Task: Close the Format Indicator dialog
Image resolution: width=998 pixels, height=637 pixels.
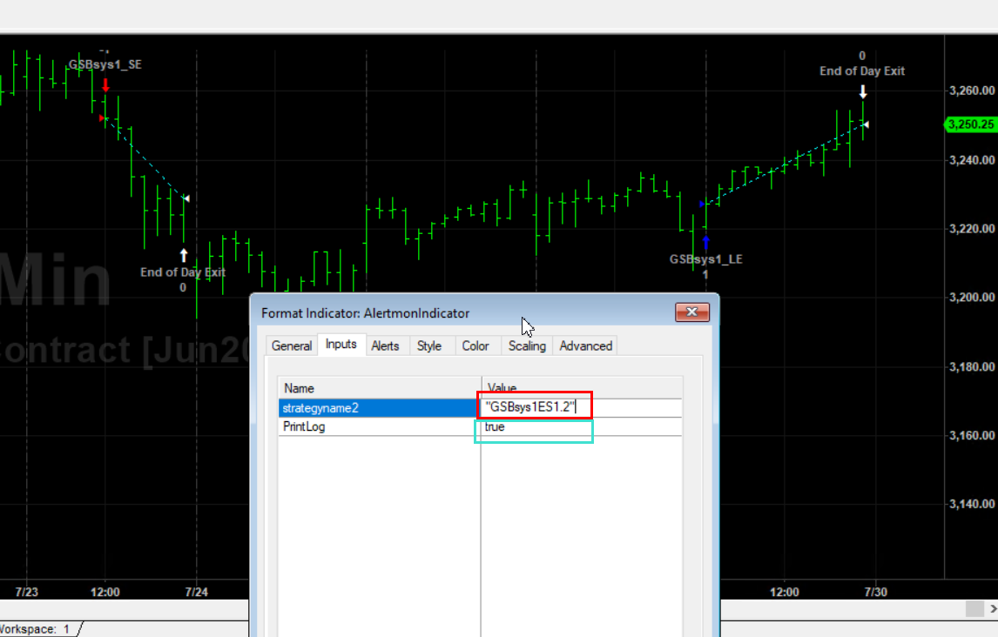Action: click(x=691, y=312)
